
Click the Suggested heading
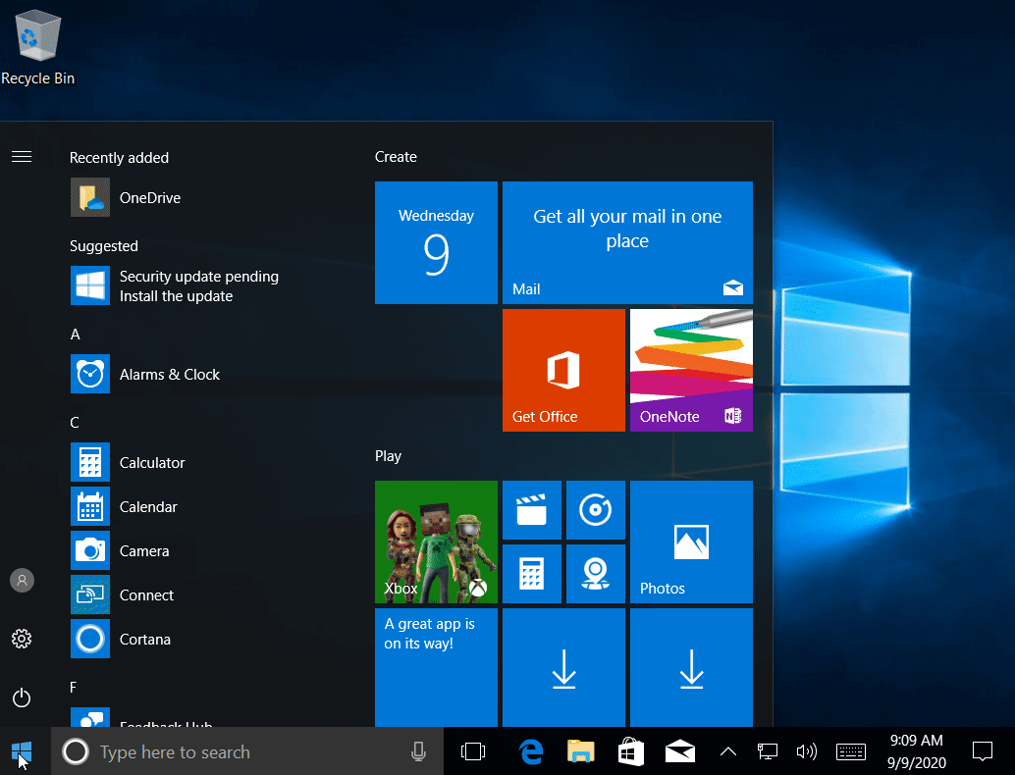point(104,246)
